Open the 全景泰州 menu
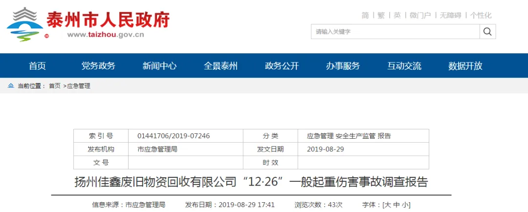 click(x=220, y=65)
